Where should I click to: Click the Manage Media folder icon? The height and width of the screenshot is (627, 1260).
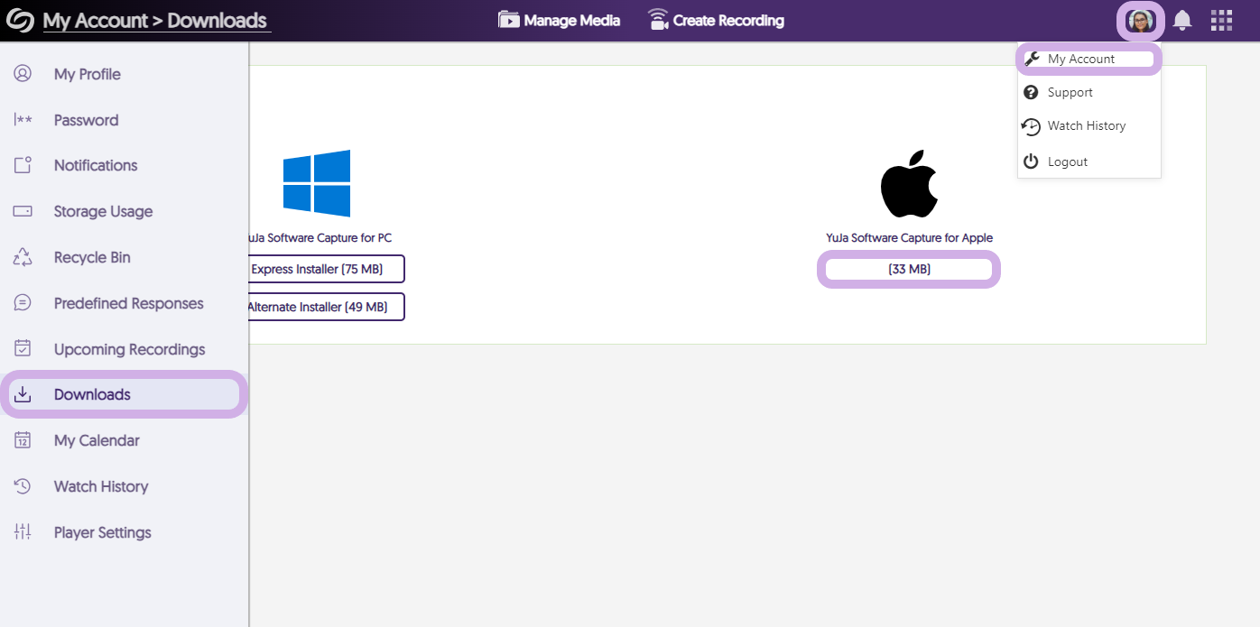coord(509,20)
